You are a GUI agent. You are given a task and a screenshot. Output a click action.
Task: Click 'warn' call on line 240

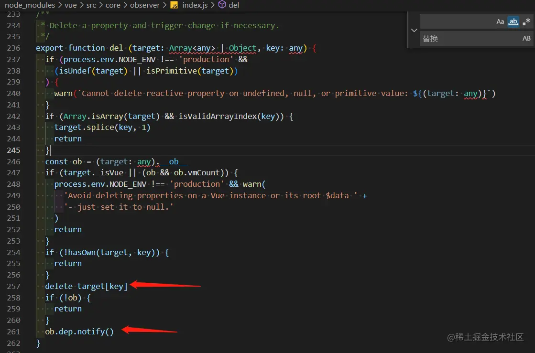point(64,93)
